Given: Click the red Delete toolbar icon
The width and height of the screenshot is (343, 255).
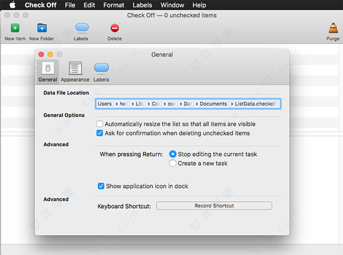Looking at the screenshot, I should (115, 28).
